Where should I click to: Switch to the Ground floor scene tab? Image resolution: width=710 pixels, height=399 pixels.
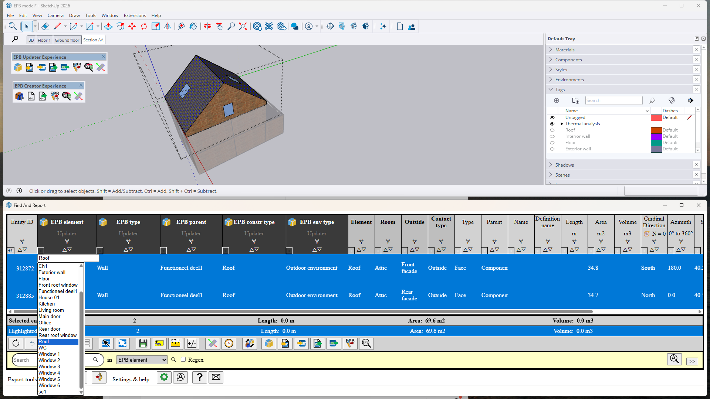(67, 40)
